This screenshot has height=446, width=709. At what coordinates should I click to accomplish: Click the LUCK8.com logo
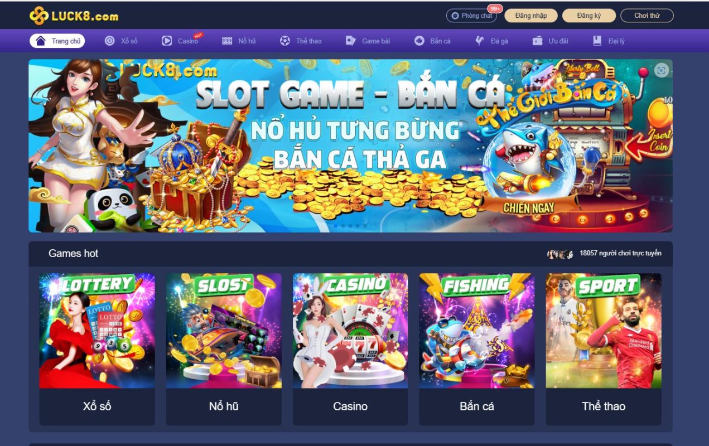point(74,16)
